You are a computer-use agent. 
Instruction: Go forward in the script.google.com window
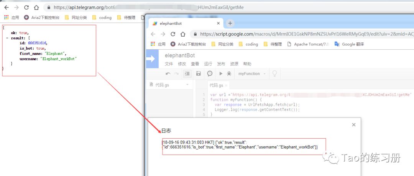point(163,34)
